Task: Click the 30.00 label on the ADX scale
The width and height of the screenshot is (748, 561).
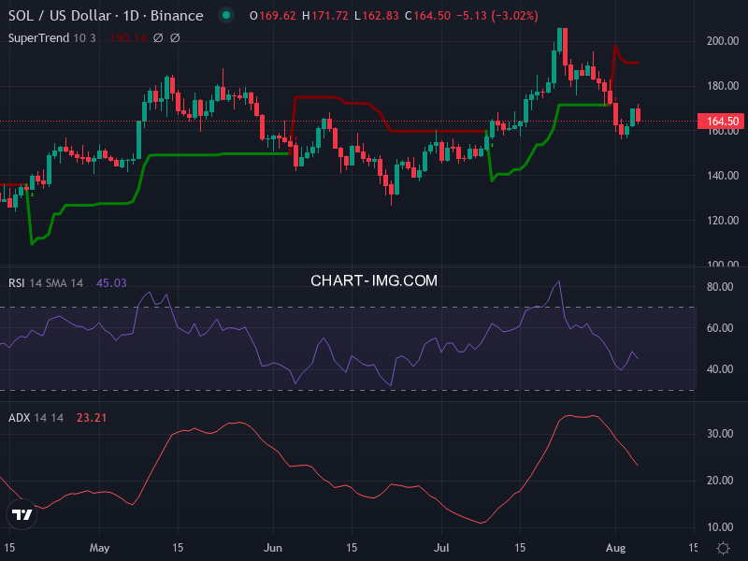Action: coord(720,434)
